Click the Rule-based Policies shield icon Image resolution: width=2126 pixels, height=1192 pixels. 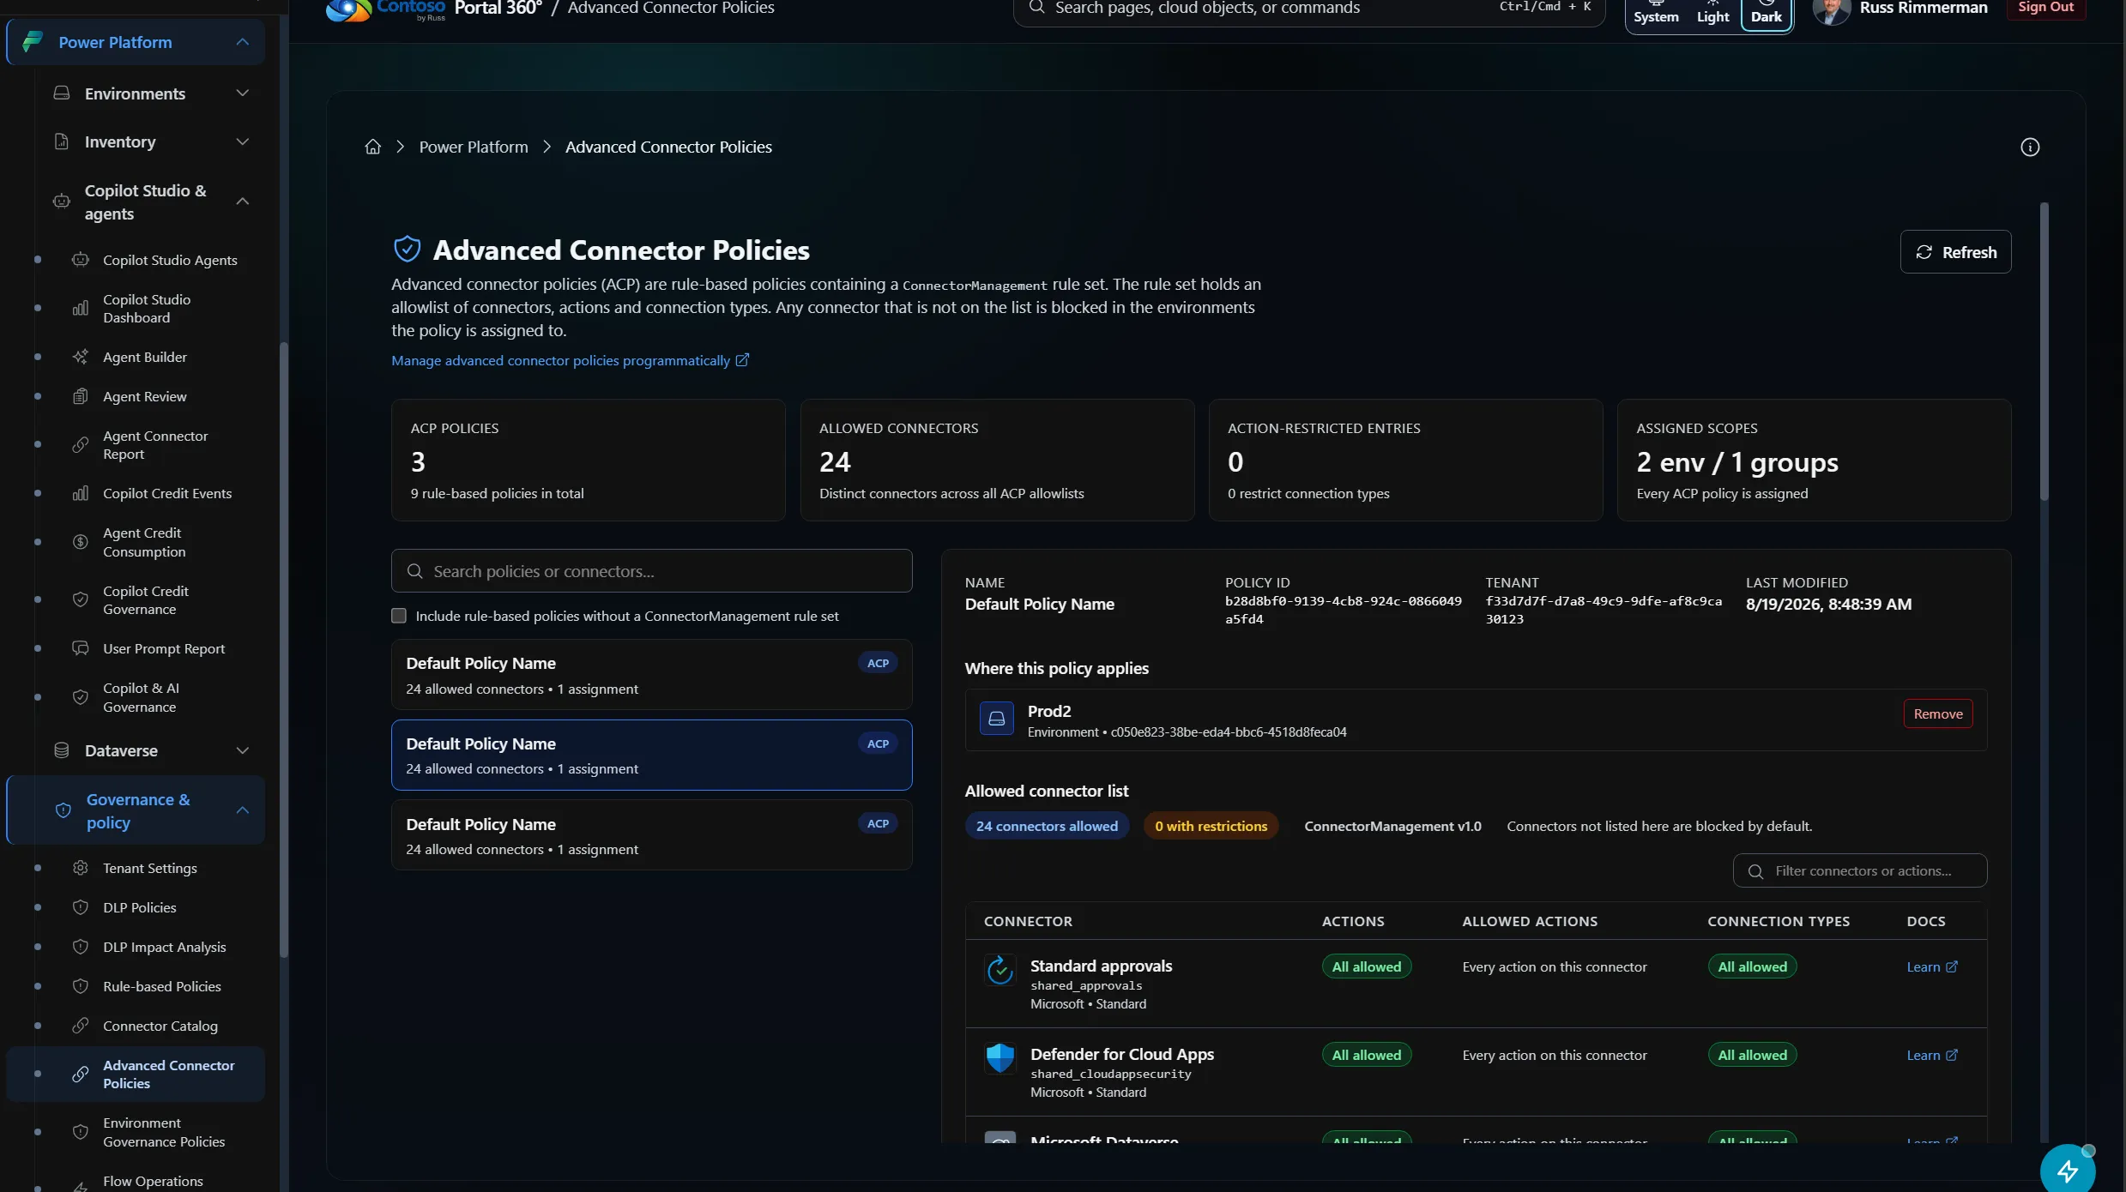(81, 986)
